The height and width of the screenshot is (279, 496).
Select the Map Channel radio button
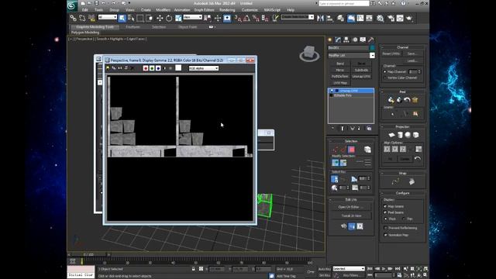[385, 72]
